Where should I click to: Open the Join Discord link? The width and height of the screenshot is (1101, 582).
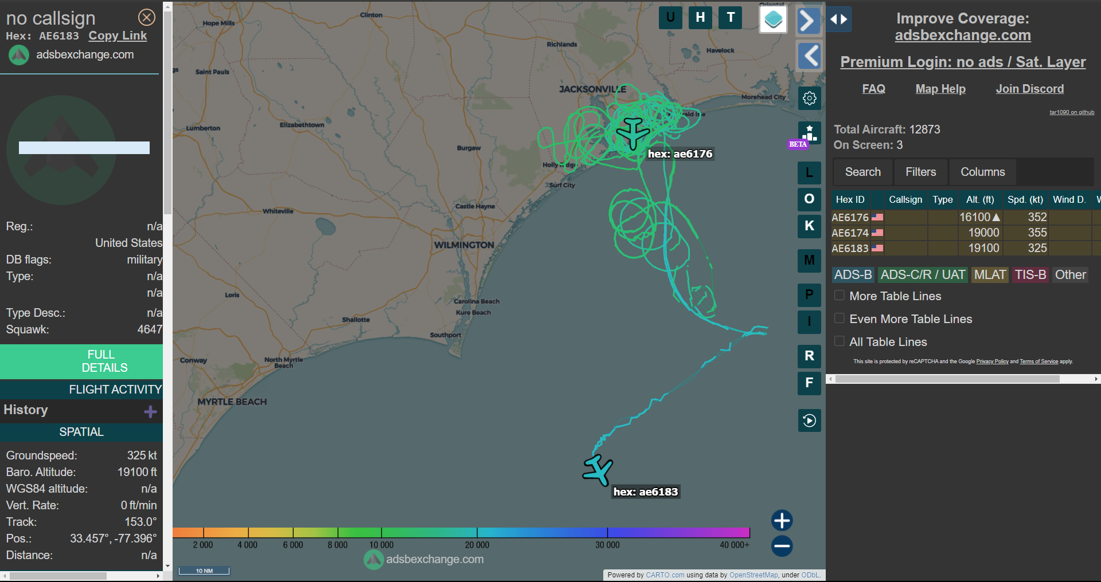click(1030, 89)
